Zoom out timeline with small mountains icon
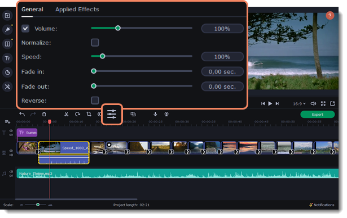This screenshot has width=347, height=218. (x=21, y=205)
